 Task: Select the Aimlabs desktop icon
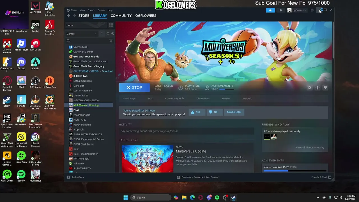tap(35, 64)
